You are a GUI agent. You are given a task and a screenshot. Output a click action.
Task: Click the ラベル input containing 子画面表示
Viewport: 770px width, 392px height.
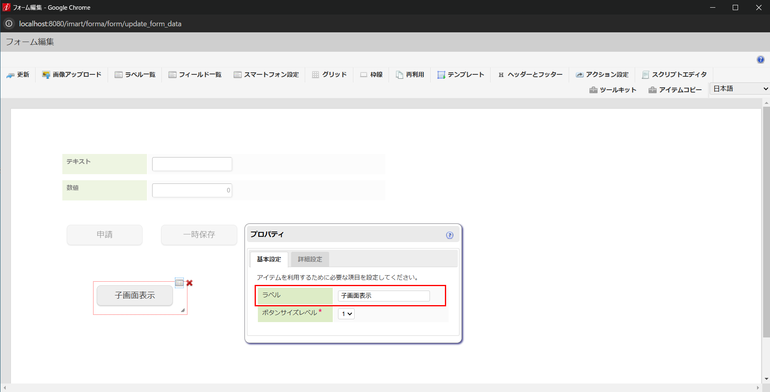point(383,296)
